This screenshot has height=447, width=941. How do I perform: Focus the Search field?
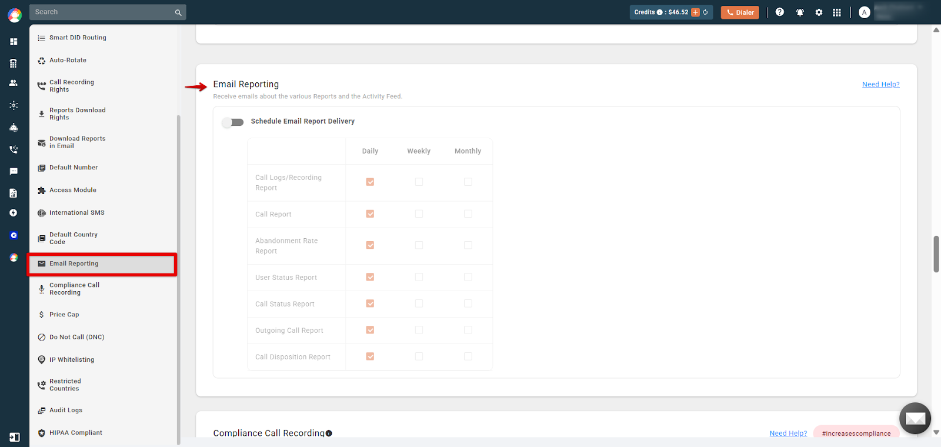108,12
